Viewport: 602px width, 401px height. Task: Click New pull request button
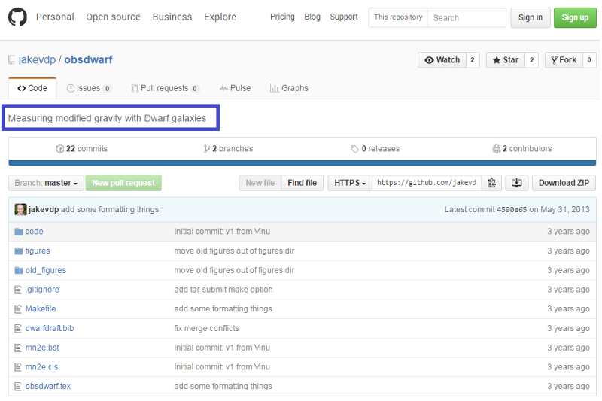point(123,183)
